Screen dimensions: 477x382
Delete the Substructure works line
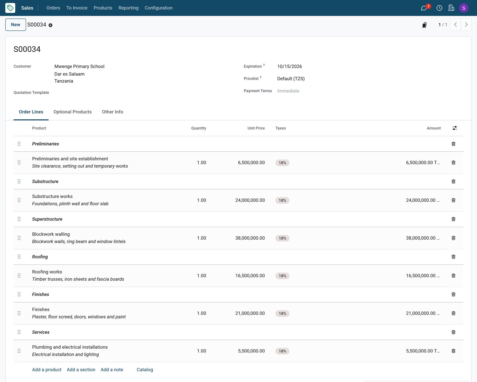click(453, 200)
